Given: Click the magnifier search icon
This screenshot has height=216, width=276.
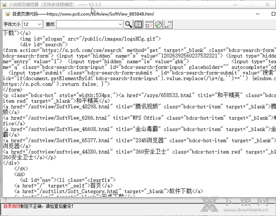Looking at the screenshot, I should click(128, 24).
